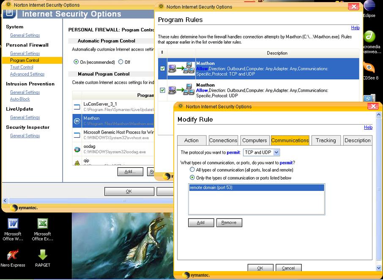Click scroll down arrow beside Modify Rule
Screen dimensions: 383x280
pyautogui.click(x=379, y=268)
